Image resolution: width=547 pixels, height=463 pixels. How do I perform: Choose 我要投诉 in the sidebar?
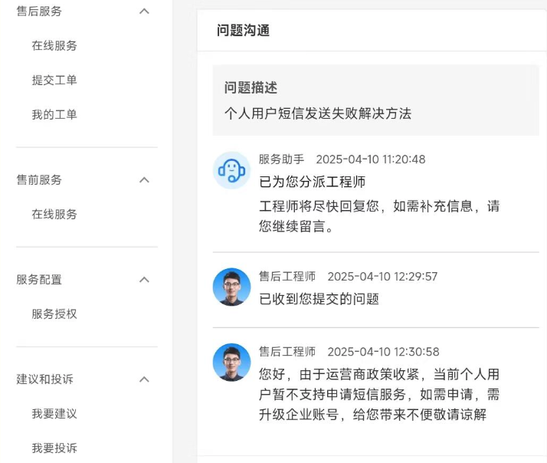54,448
